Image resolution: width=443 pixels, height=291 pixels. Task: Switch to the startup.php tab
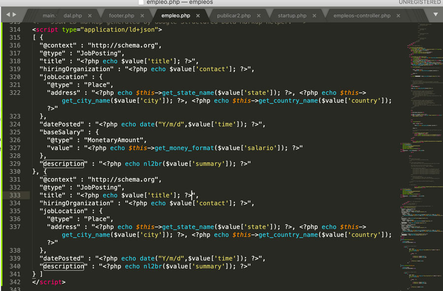[292, 16]
